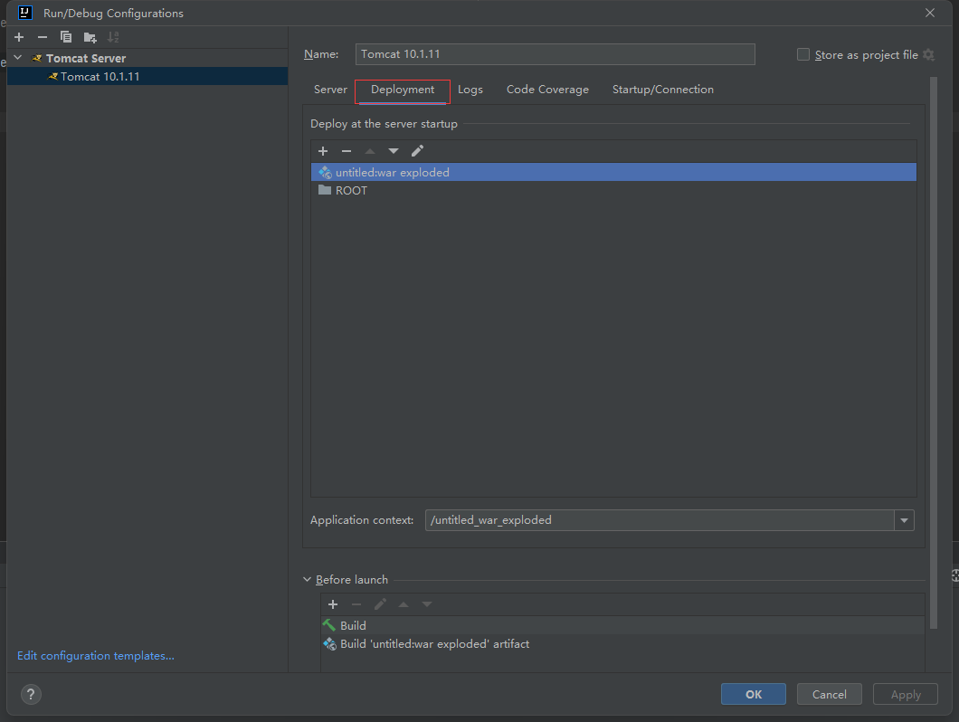The width and height of the screenshot is (959, 722).
Task: Add artifact to deploy list
Action: coord(323,151)
